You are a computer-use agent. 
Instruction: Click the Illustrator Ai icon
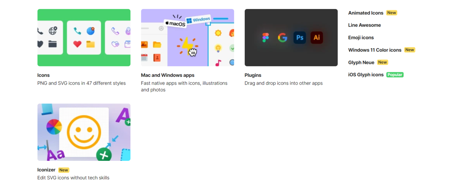(x=317, y=38)
